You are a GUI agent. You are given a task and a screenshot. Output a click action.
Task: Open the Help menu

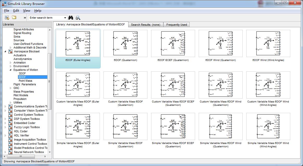coord(38,11)
